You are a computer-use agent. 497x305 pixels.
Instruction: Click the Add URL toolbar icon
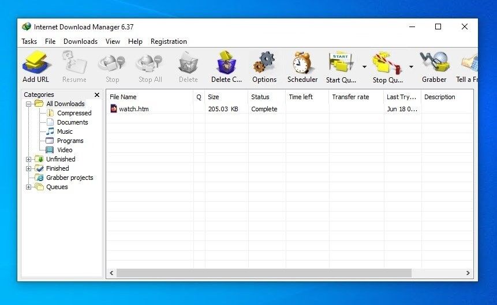36,62
